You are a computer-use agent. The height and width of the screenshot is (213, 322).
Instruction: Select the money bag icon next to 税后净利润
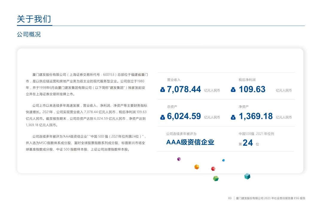tap(233, 89)
